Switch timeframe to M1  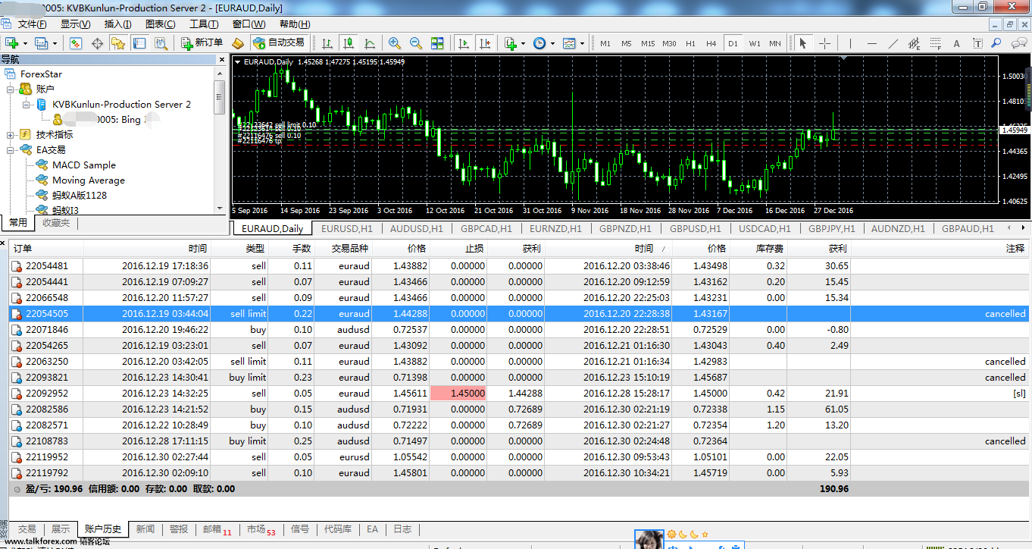(605, 43)
